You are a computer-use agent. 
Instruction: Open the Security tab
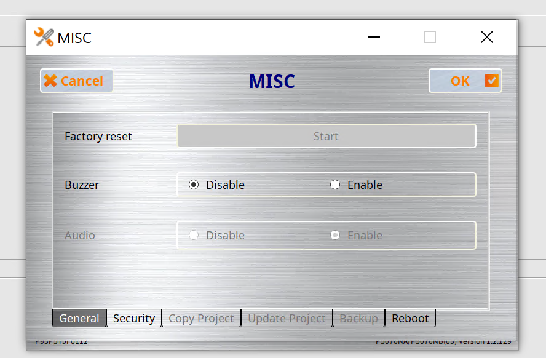134,318
